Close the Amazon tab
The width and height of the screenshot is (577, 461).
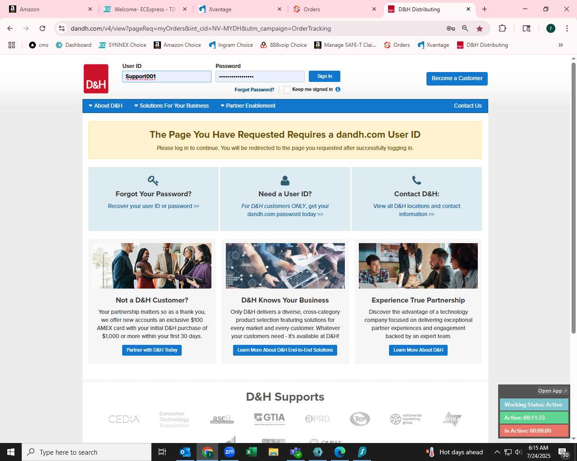(x=90, y=9)
